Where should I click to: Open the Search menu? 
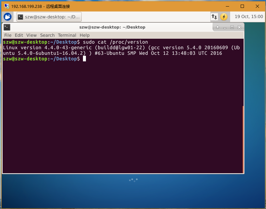(47, 35)
